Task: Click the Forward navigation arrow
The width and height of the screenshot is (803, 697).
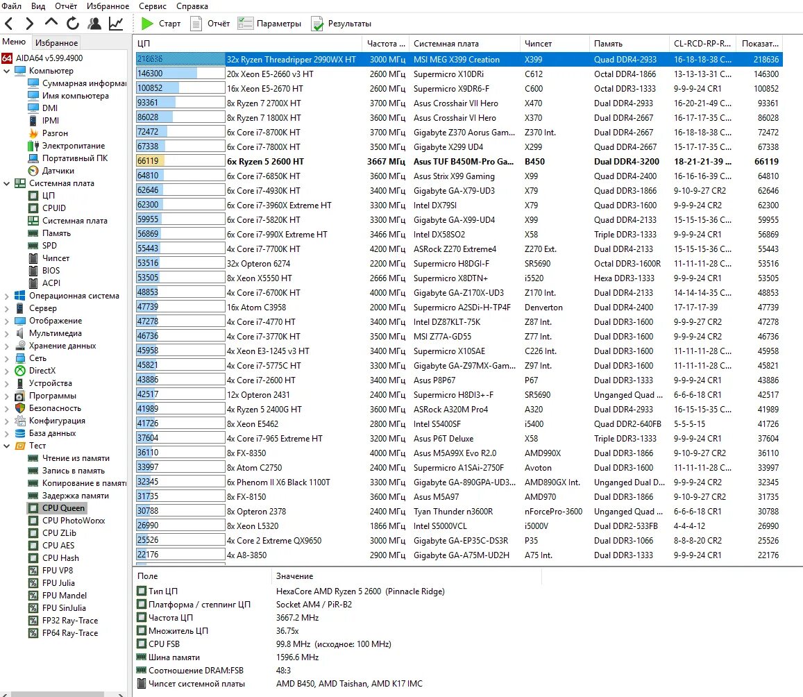Action: pos(29,24)
